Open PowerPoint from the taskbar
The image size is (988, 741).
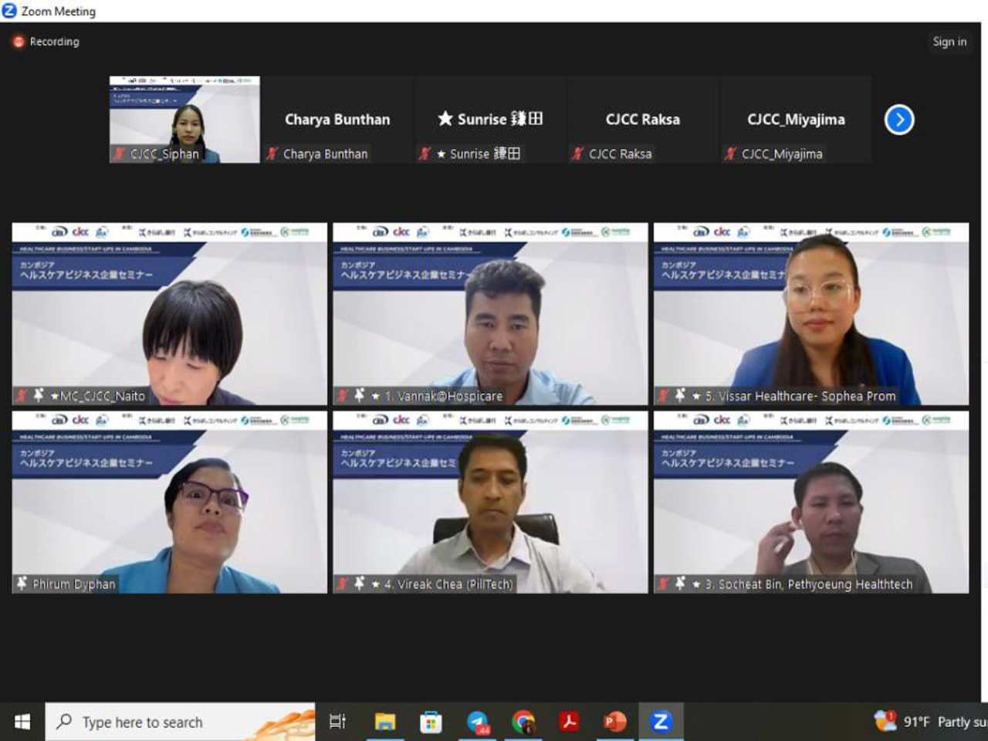[x=614, y=722]
